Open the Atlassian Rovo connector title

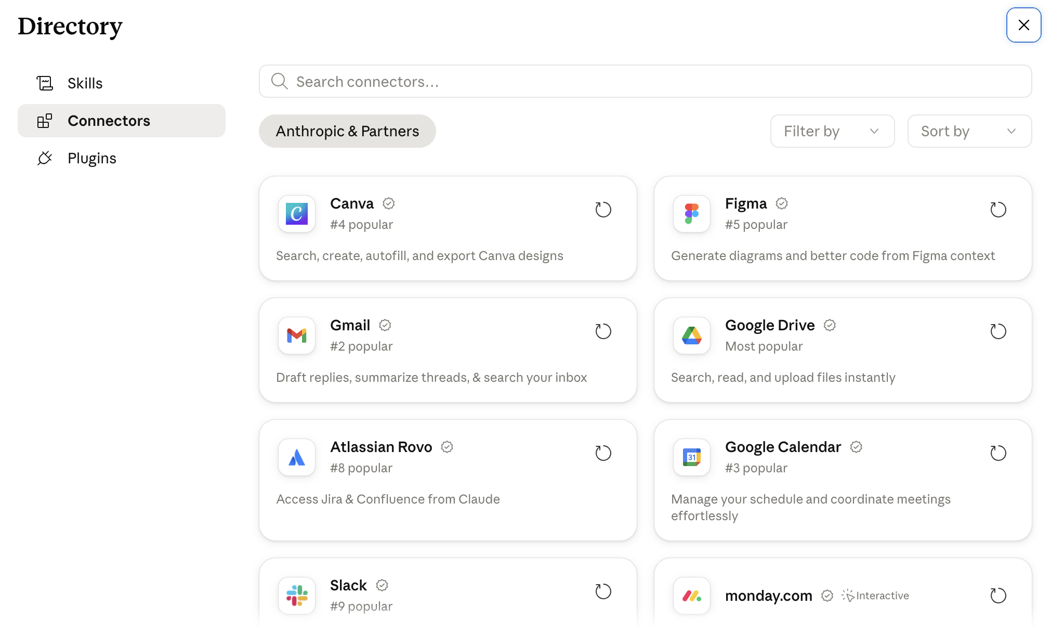pos(381,447)
